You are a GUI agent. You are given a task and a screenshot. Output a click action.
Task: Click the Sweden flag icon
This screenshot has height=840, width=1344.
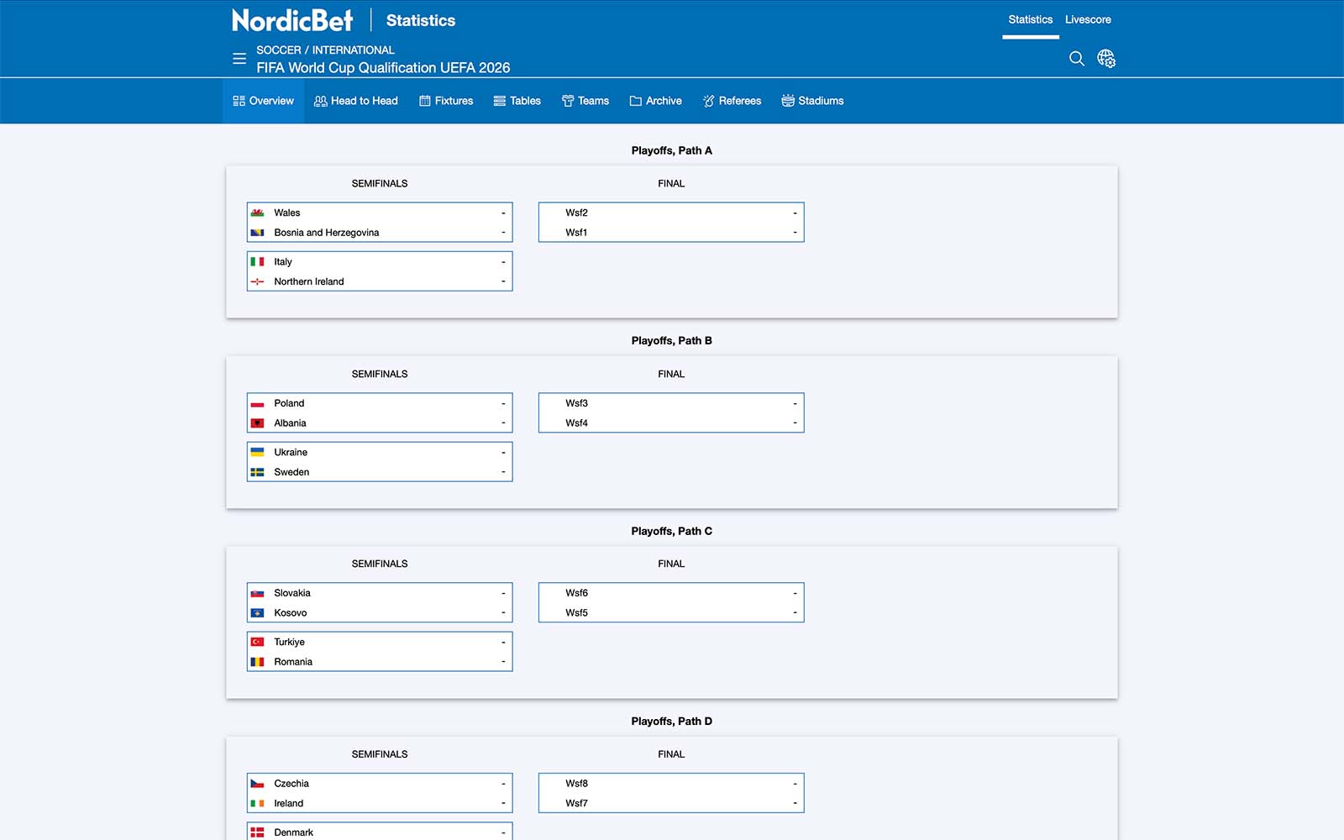[x=258, y=472]
